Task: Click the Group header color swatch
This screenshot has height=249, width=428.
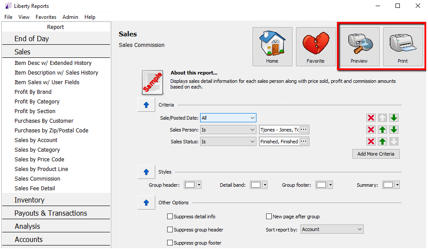Action: pyautogui.click(x=190, y=185)
